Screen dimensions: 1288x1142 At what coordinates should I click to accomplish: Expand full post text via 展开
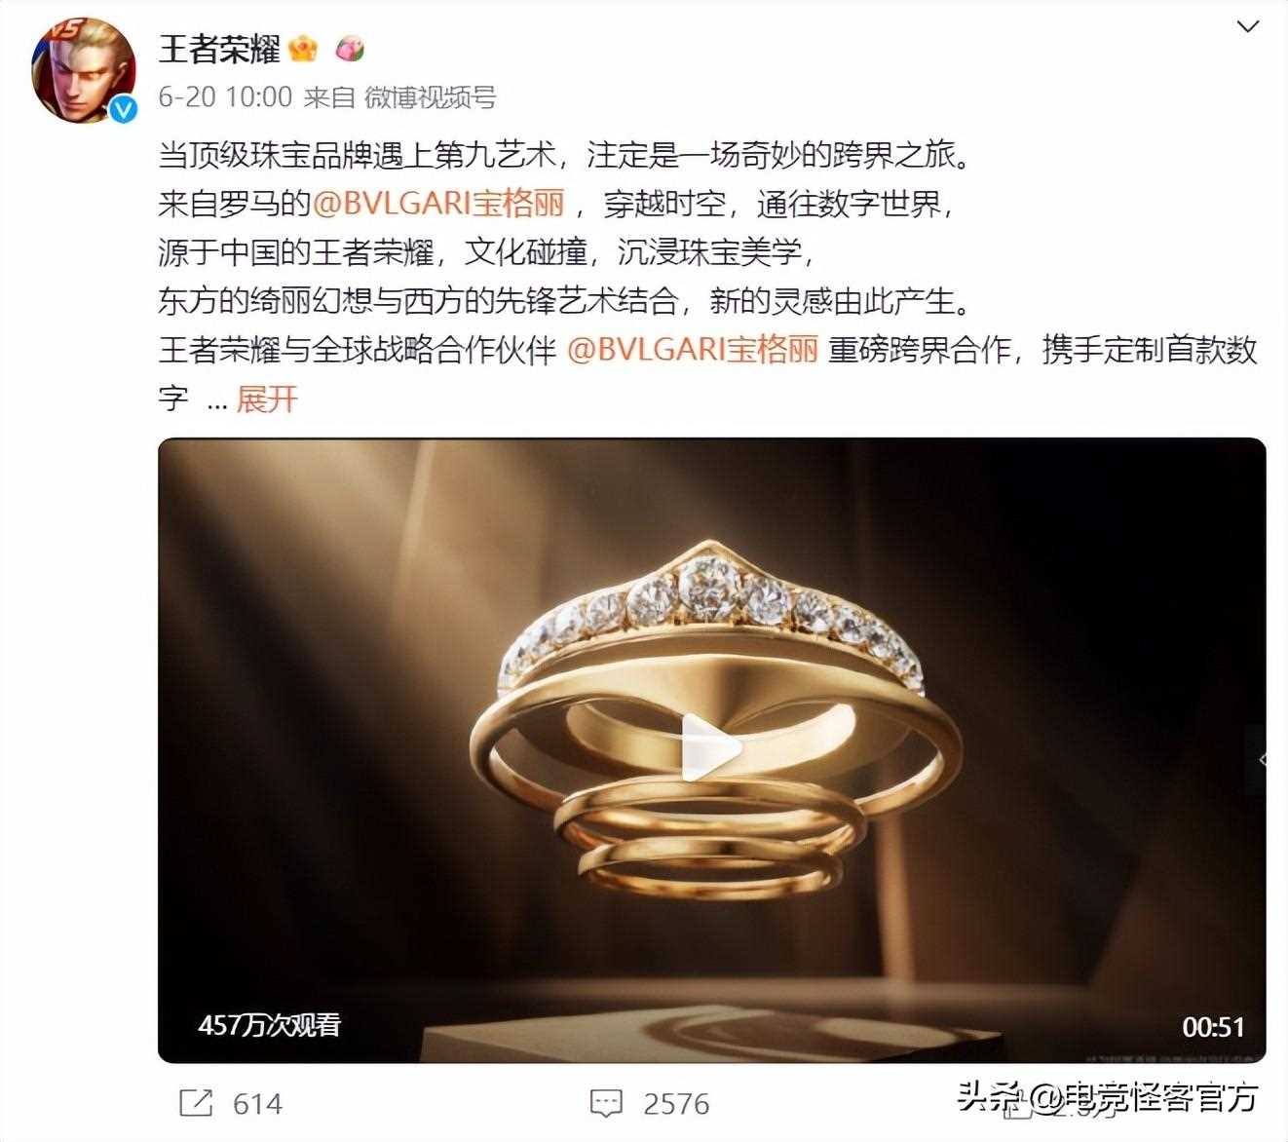click(266, 399)
